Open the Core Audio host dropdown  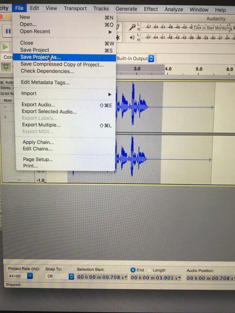7,57
